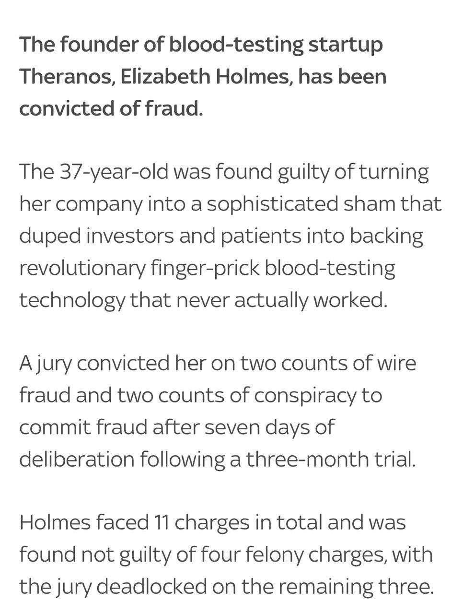474x614 pixels.
Task: Click the bold headline about the Theranos founder
Action: point(203,76)
